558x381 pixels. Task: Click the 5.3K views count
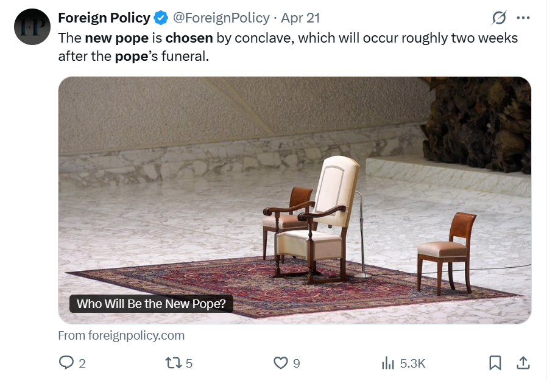412,363
